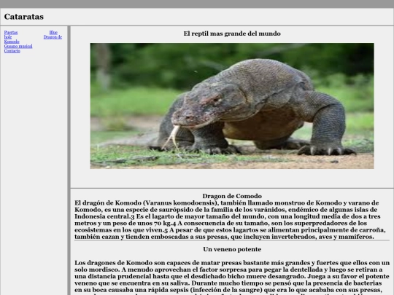394x295 pixels.
Task: Click the 'Un veneno potente' subheading
Action: point(232,249)
